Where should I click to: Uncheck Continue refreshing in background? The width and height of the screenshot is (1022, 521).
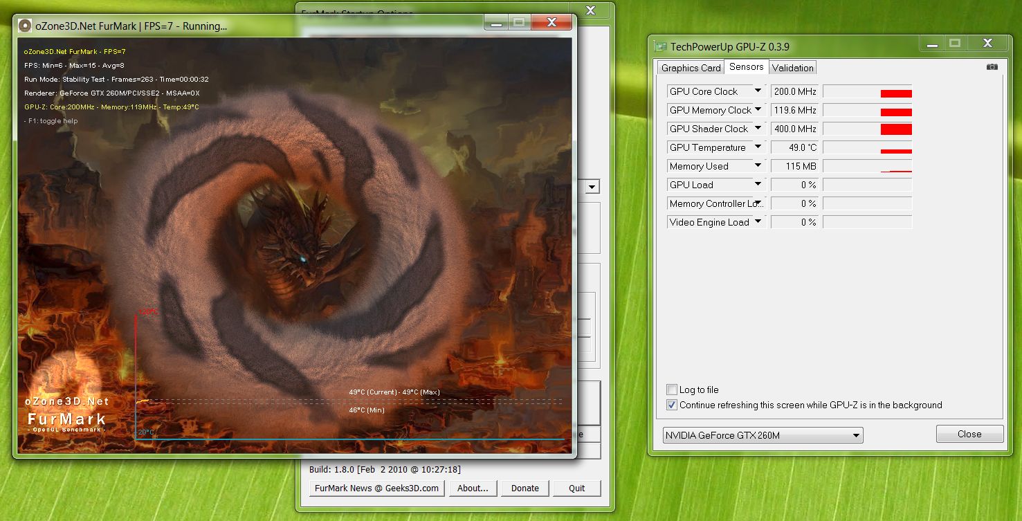click(x=671, y=405)
